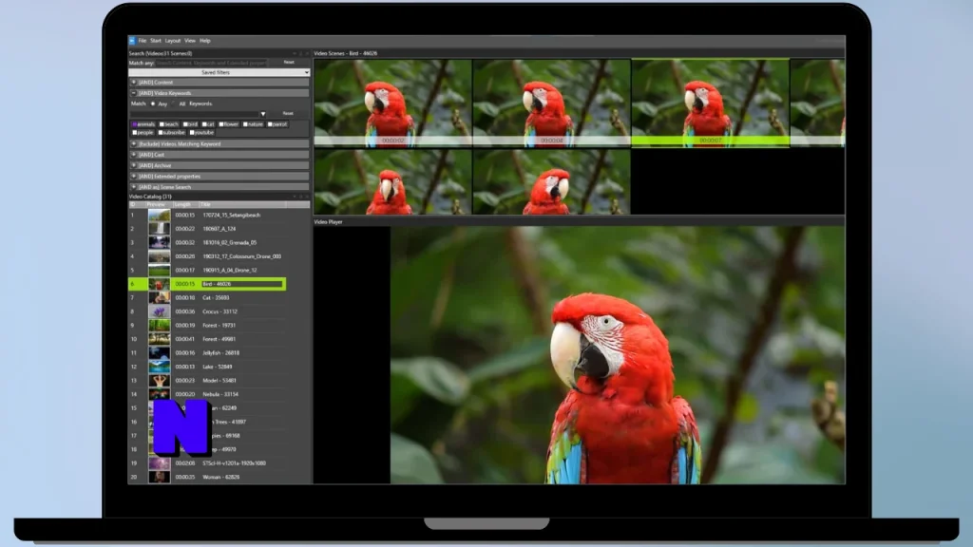This screenshot has width=973, height=547.
Task: Open highlighted scene thumbnail at 00:00:07
Action: 711,103
